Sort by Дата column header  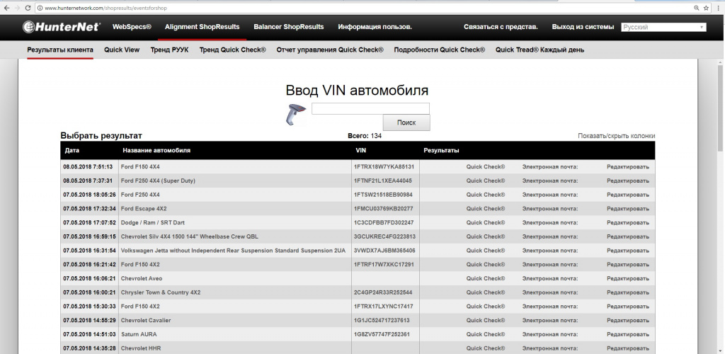coord(72,151)
